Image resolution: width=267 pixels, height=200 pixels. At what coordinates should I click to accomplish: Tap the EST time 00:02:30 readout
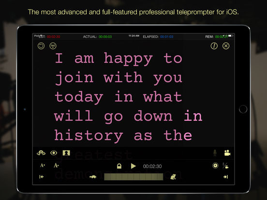pyautogui.click(x=53, y=37)
